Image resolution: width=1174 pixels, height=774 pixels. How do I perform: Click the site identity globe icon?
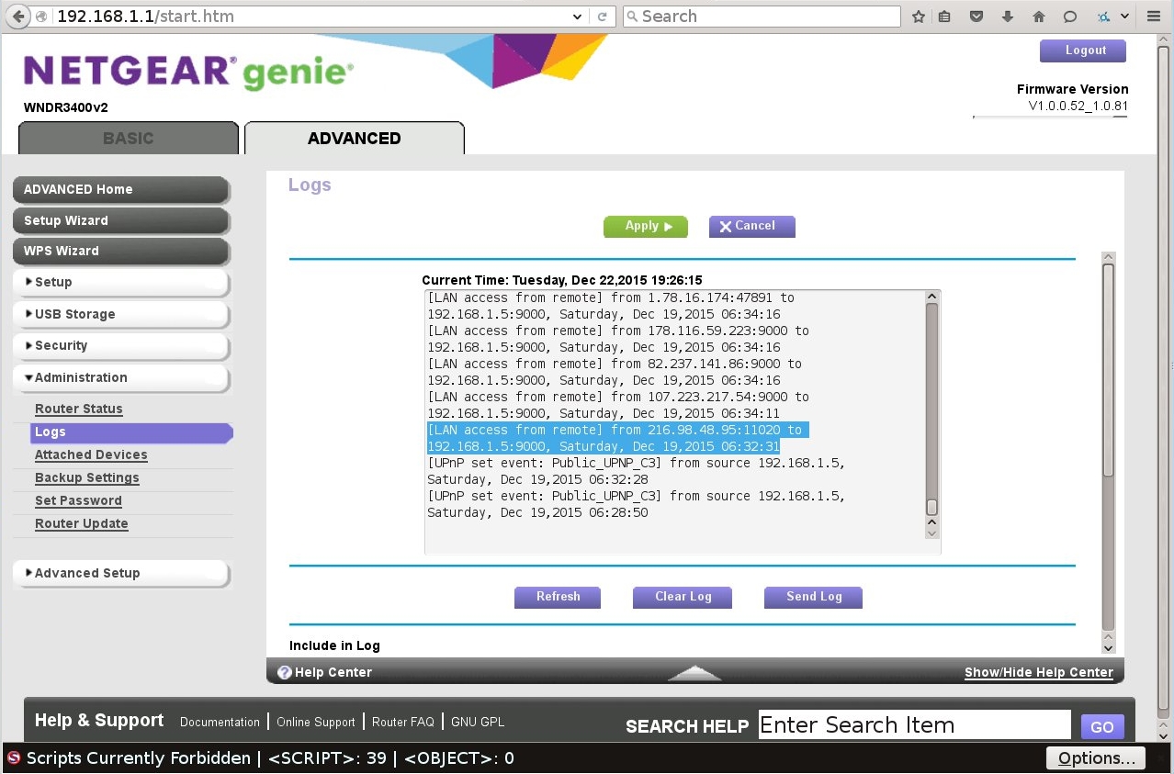pyautogui.click(x=42, y=17)
